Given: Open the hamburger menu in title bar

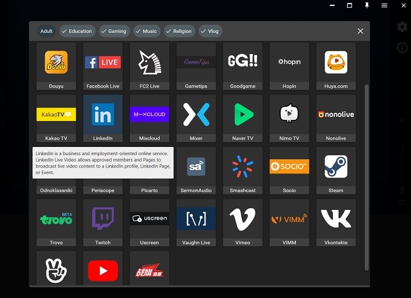Looking at the screenshot, I should click(x=384, y=5).
